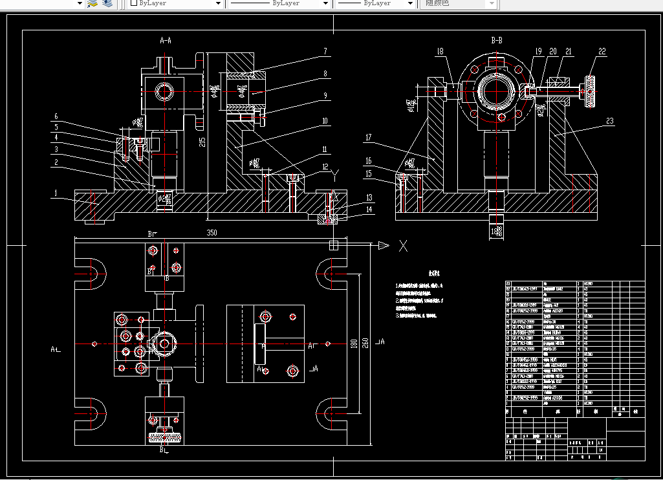Screen dimensions: 663x480
Task: Click part balloon number 4
Action: [56, 137]
